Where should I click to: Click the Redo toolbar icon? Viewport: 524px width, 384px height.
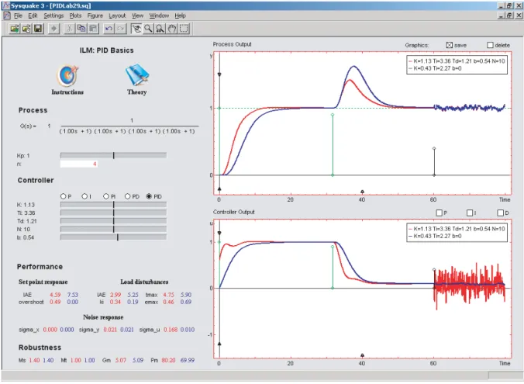[121, 29]
